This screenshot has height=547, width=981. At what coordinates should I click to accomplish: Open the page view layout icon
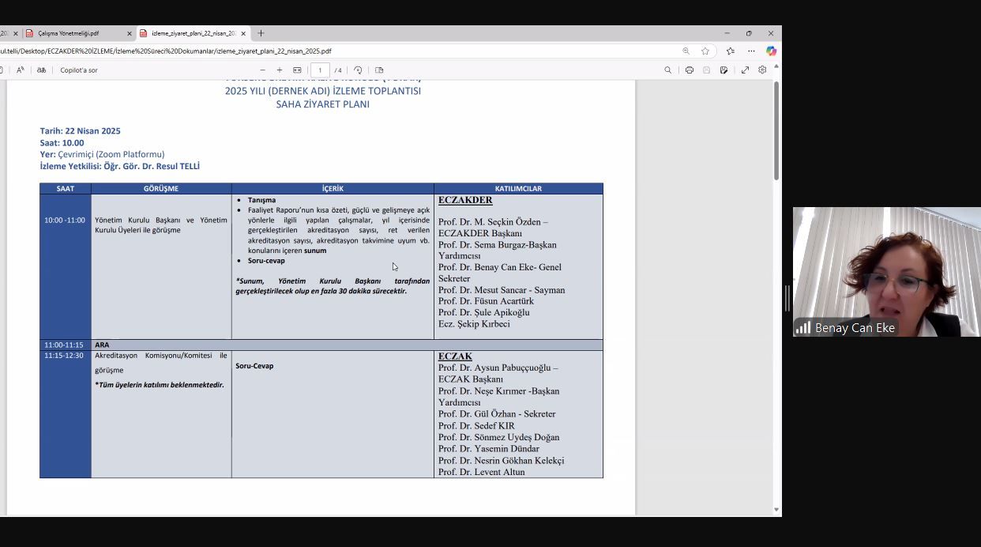coord(379,70)
